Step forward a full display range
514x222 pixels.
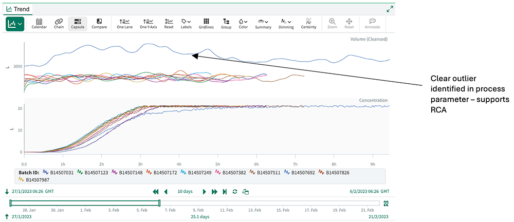coord(214,192)
